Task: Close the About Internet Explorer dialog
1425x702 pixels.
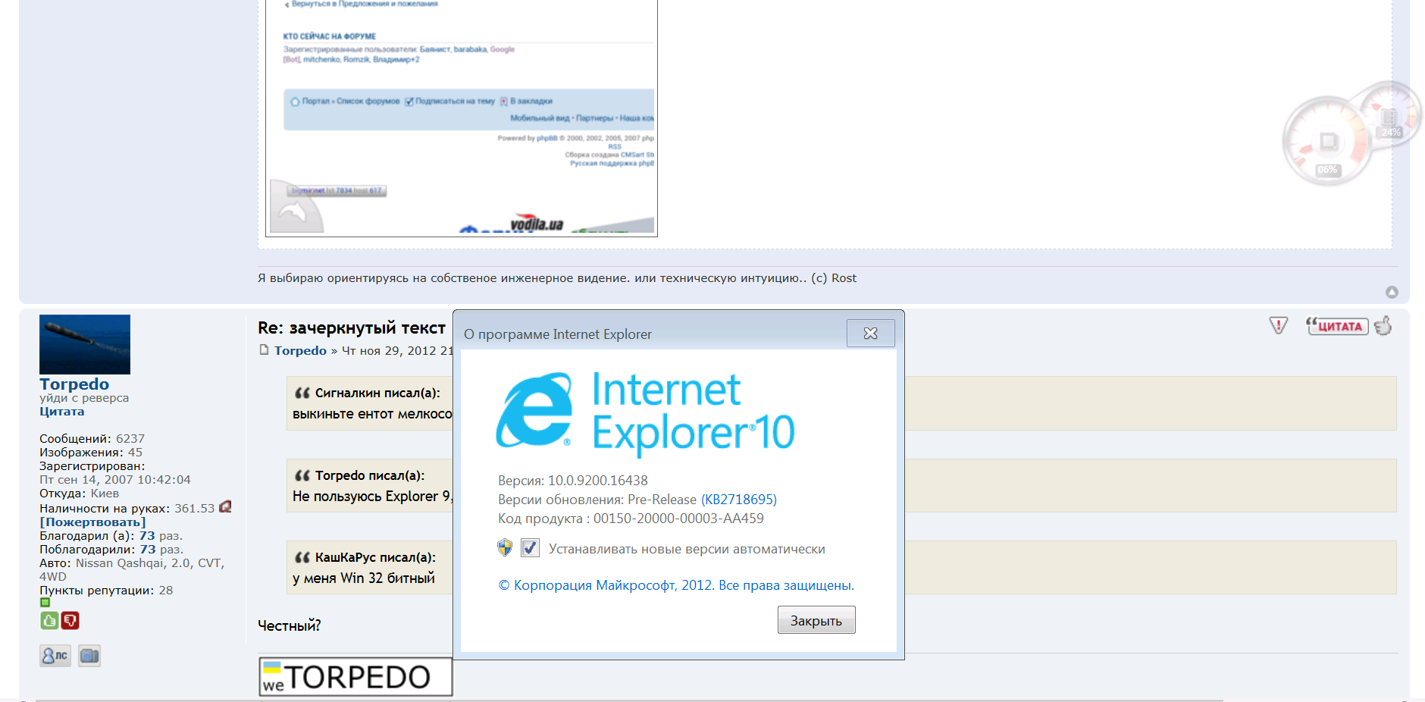Action: [x=870, y=334]
